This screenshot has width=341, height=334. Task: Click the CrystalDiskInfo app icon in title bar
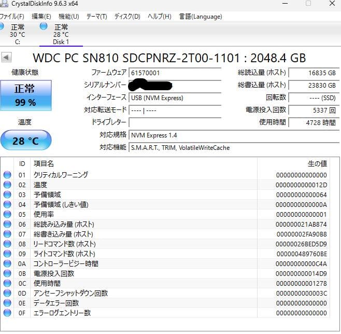point(4,3)
